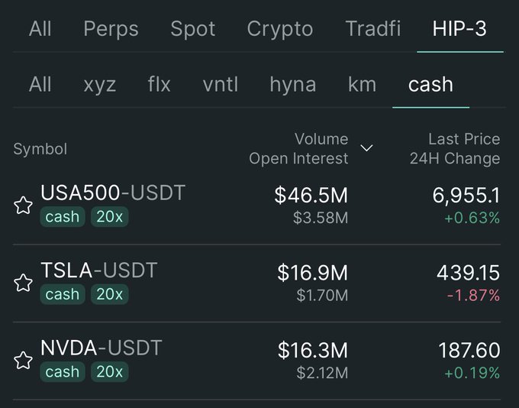Filter by the xyz sub-tab
Screen dimensions: 519x408
point(100,84)
